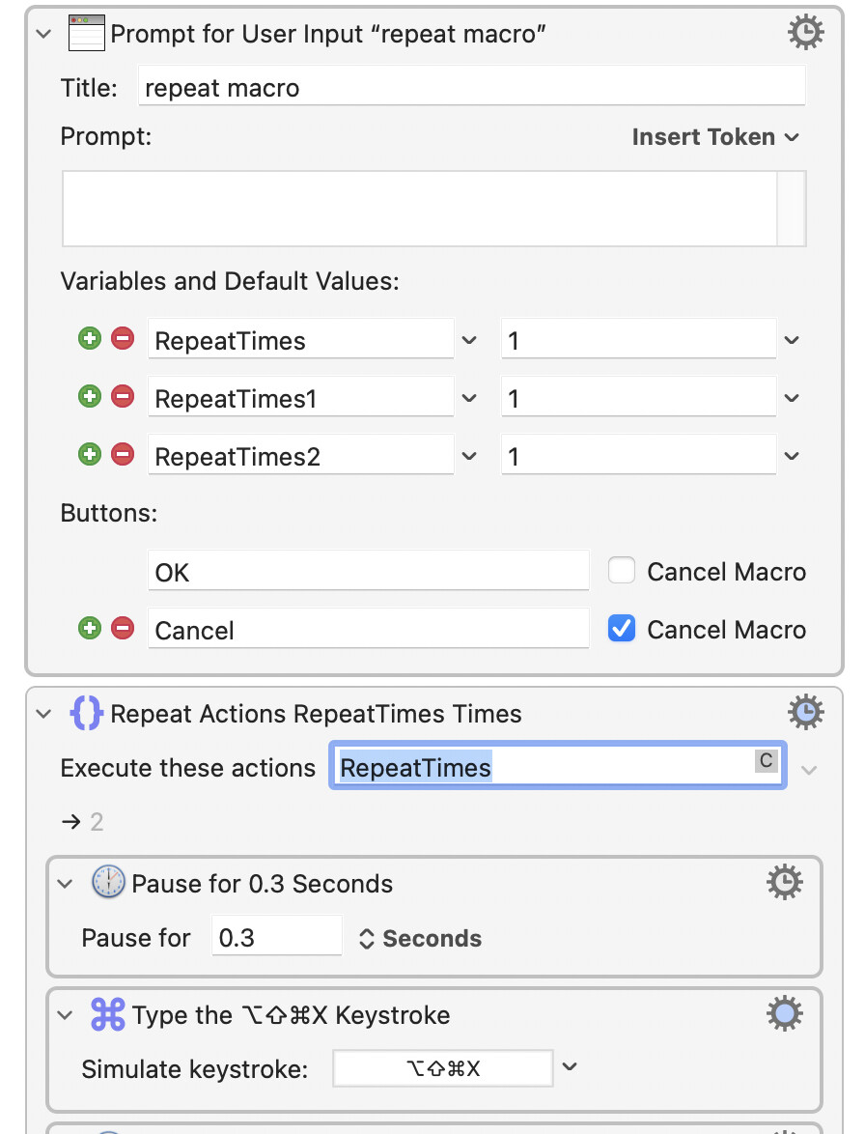Change the Seconds unit selector
865x1134 pixels.
click(x=421, y=938)
